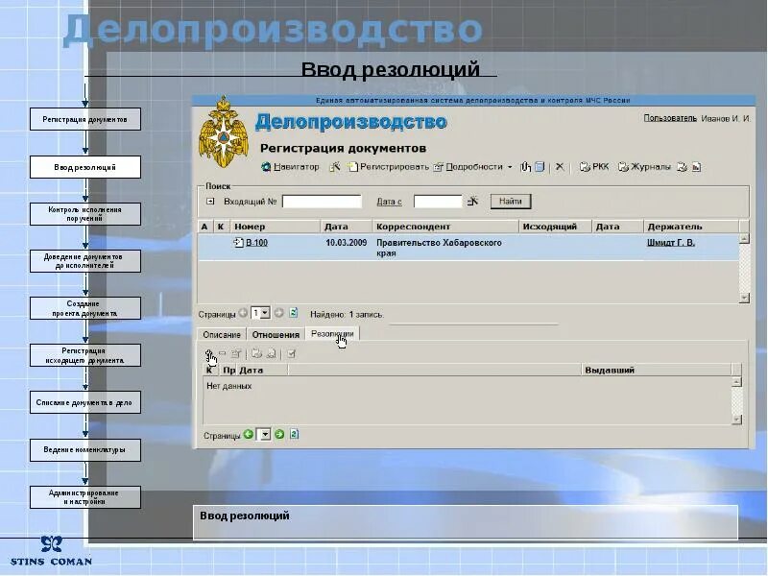The height and width of the screenshot is (576, 768).
Task: Select Контроль исполнения поручений step
Action: (x=85, y=214)
